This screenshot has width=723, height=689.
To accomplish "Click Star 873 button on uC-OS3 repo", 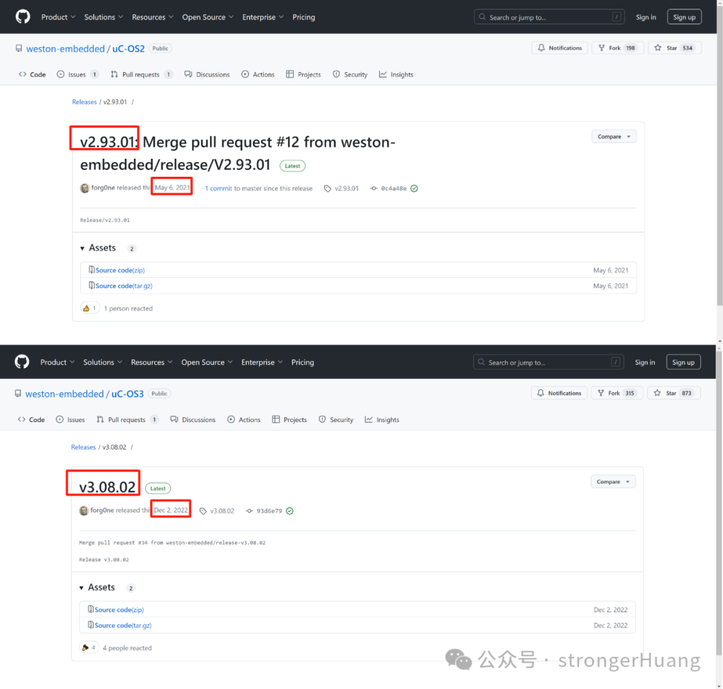I will point(673,393).
